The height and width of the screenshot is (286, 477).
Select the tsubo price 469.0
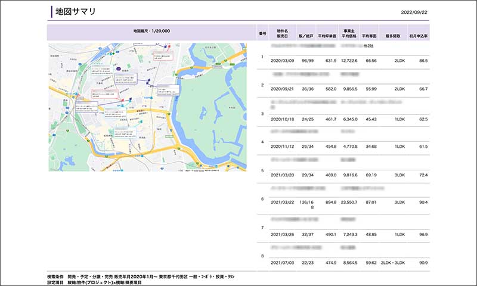(x=331, y=175)
